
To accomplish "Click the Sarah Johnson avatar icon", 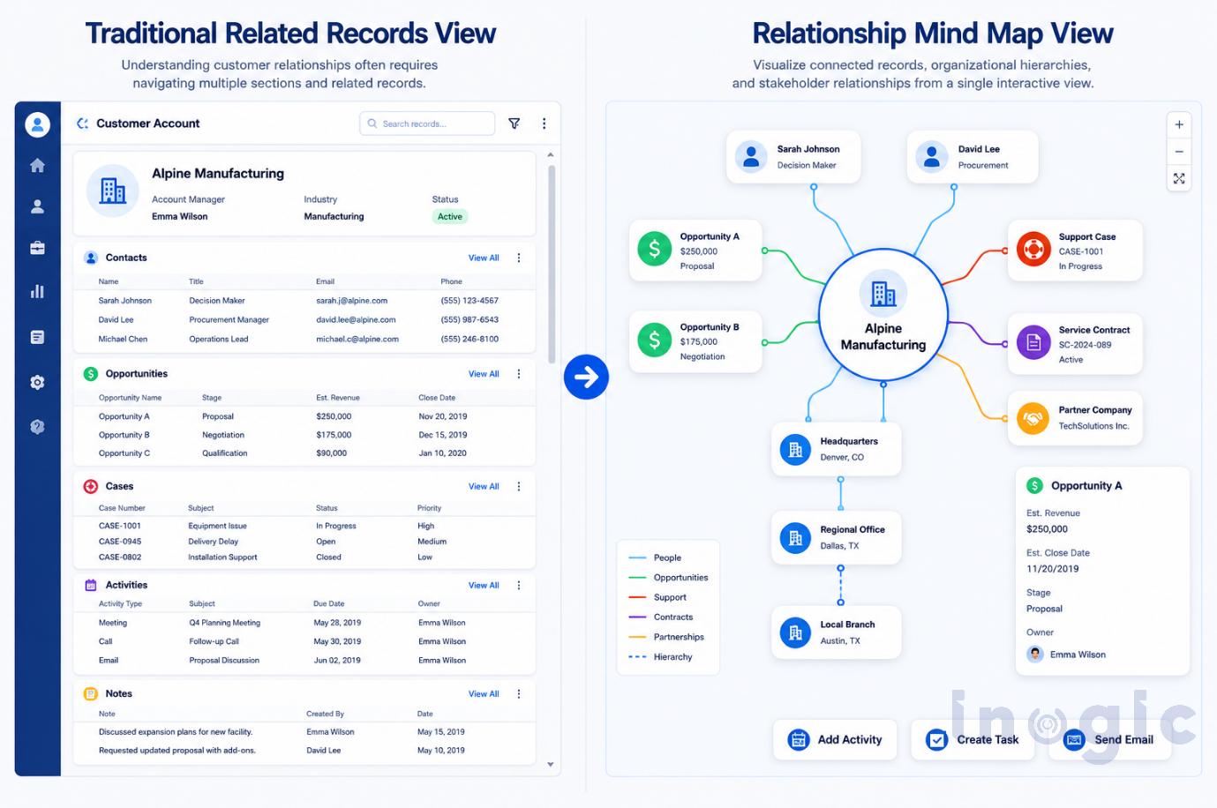I will tap(751, 156).
